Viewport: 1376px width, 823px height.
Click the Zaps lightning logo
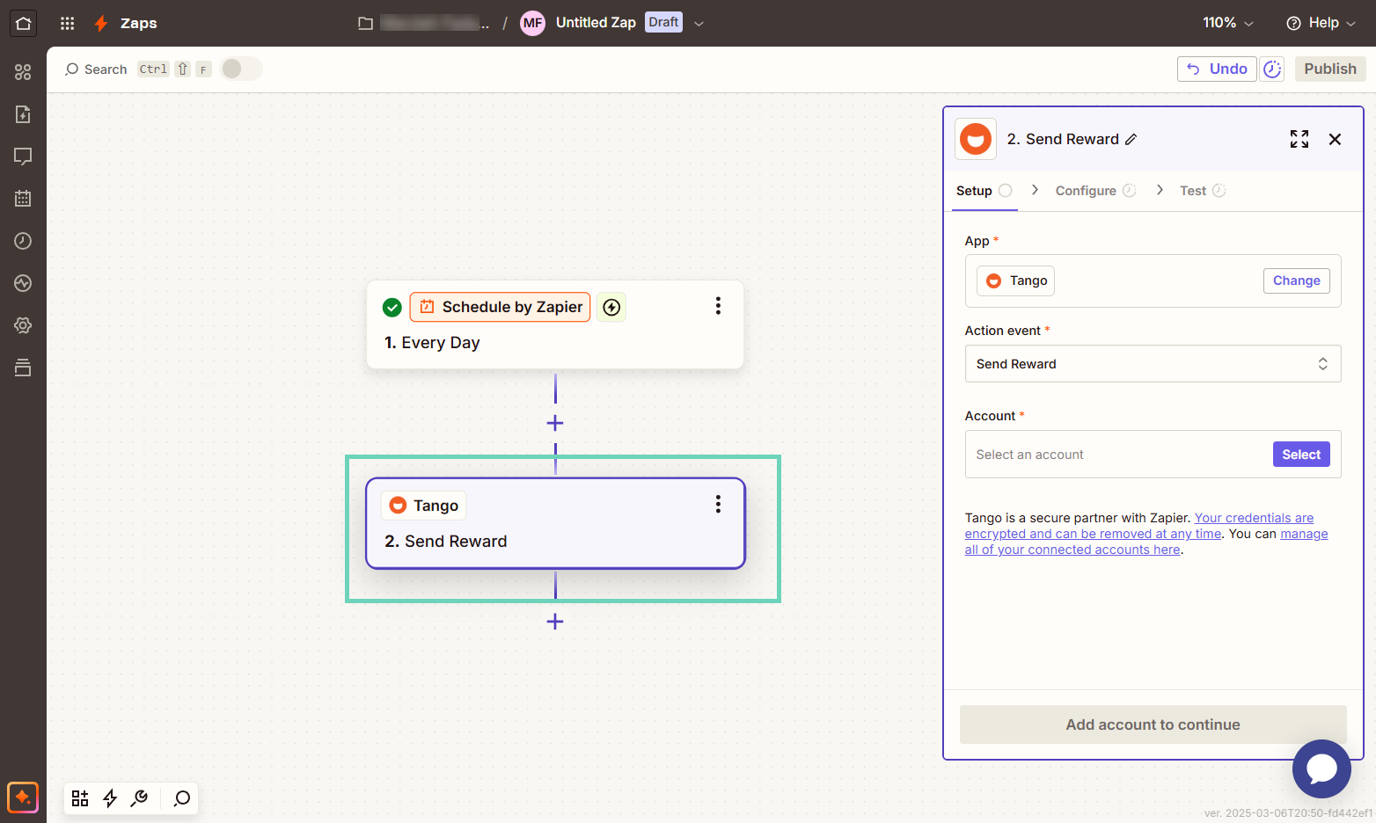(x=102, y=23)
